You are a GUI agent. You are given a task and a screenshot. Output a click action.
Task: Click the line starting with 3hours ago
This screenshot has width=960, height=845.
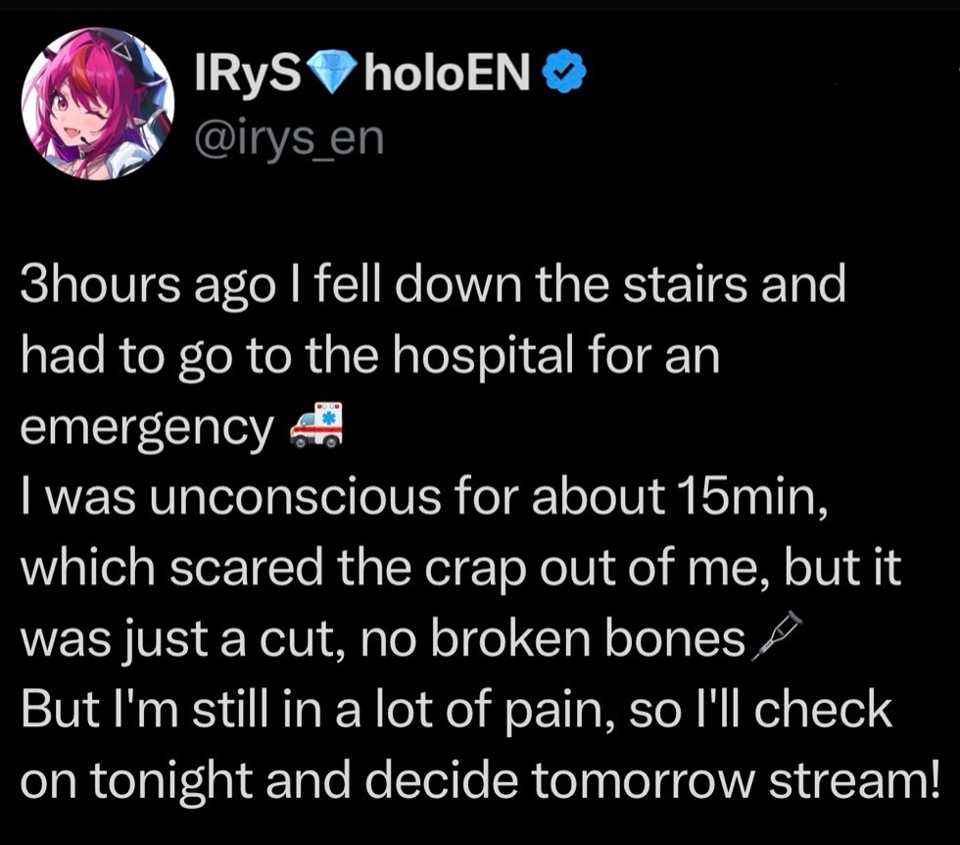(x=431, y=285)
